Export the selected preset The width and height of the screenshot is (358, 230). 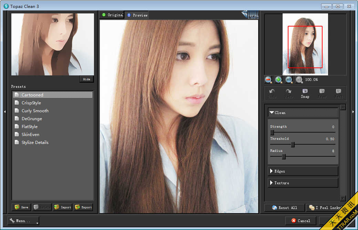[x=83, y=207]
